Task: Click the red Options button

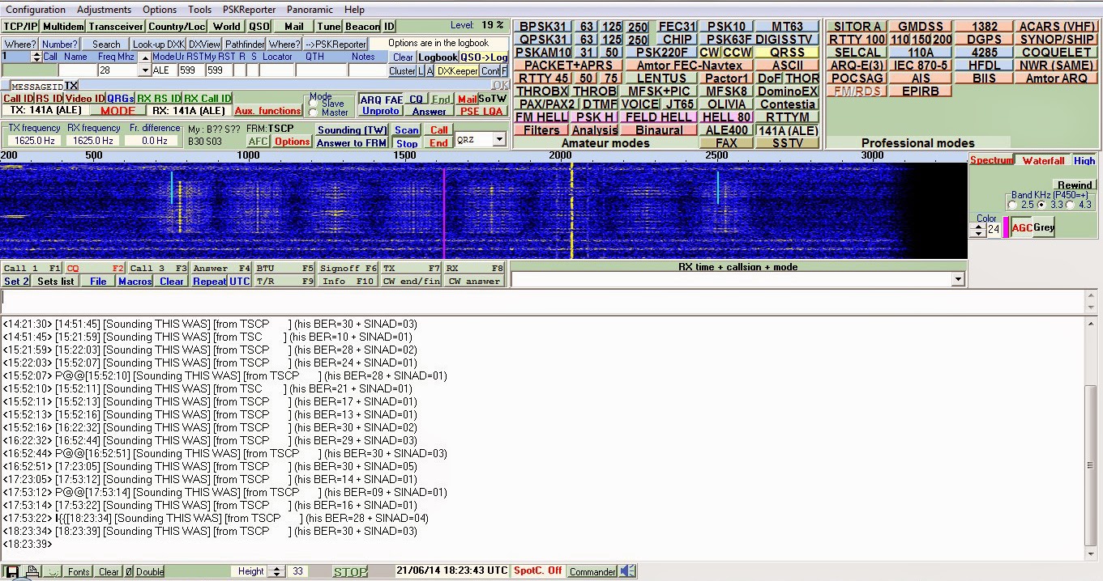Action: (x=292, y=142)
